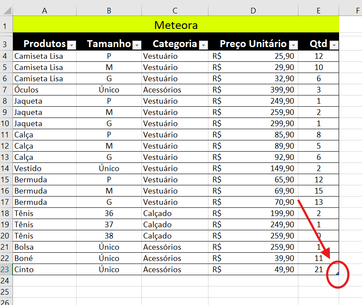The height and width of the screenshot is (305, 362).
Task: Select the 149,90 price cell
Action: tap(253, 168)
